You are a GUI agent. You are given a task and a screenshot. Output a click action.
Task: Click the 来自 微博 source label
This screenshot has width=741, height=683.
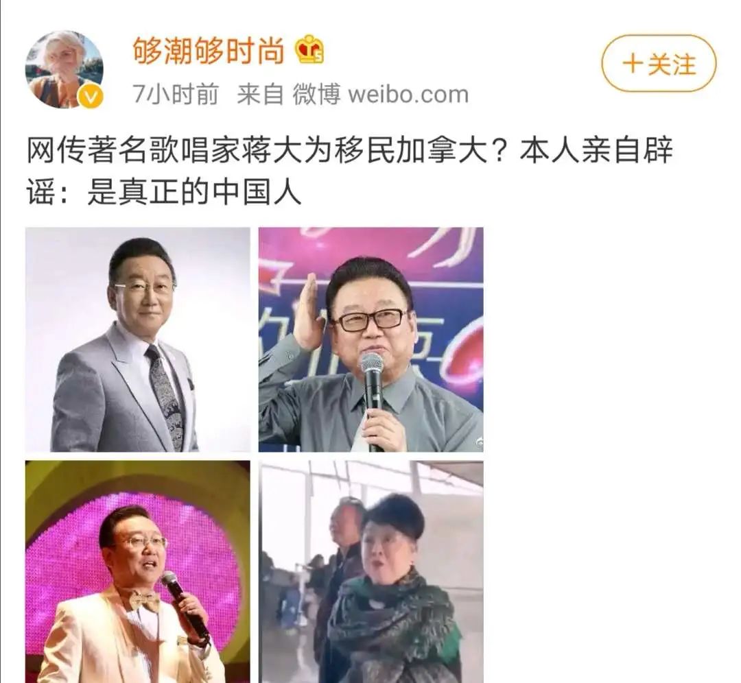click(288, 95)
